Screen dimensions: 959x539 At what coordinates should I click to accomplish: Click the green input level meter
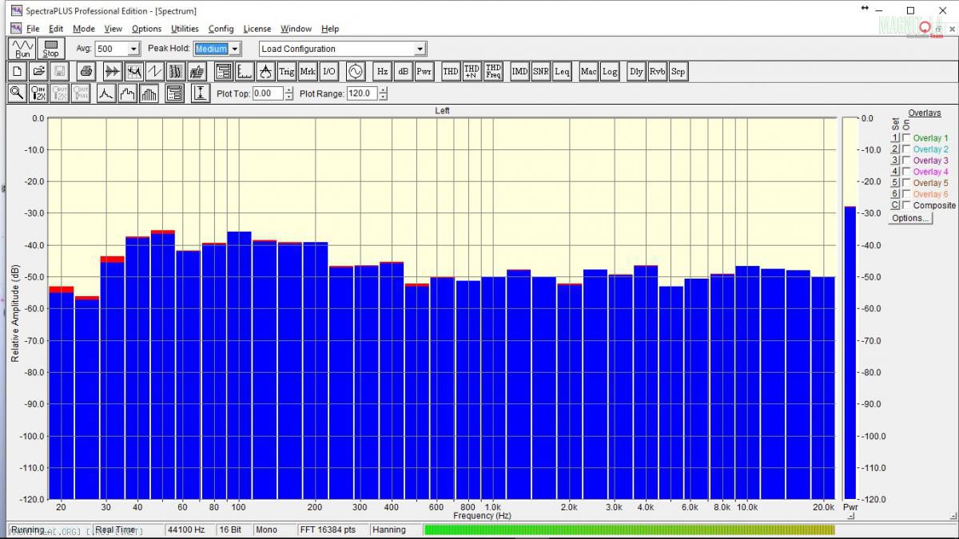[629, 529]
